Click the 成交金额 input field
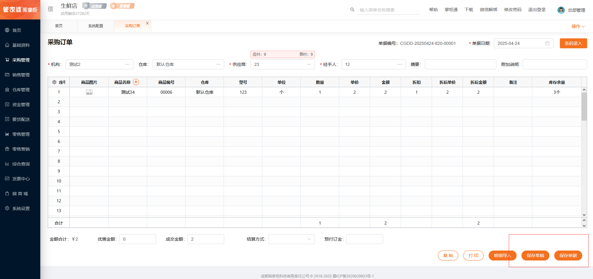 (x=206, y=239)
